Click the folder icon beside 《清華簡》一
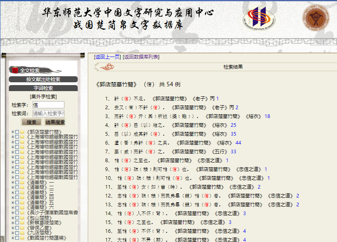337x242 pixels. [22, 183]
